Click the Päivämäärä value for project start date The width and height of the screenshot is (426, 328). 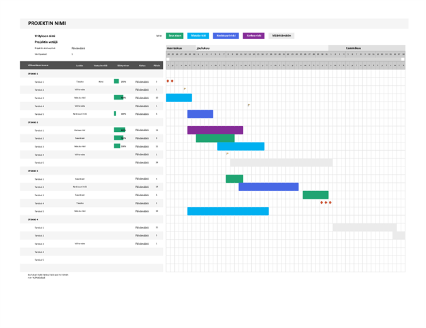78,49
